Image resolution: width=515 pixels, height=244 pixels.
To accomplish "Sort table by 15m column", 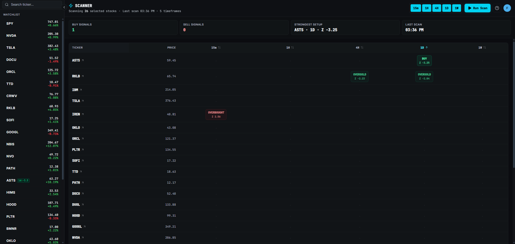I will tap(216, 47).
